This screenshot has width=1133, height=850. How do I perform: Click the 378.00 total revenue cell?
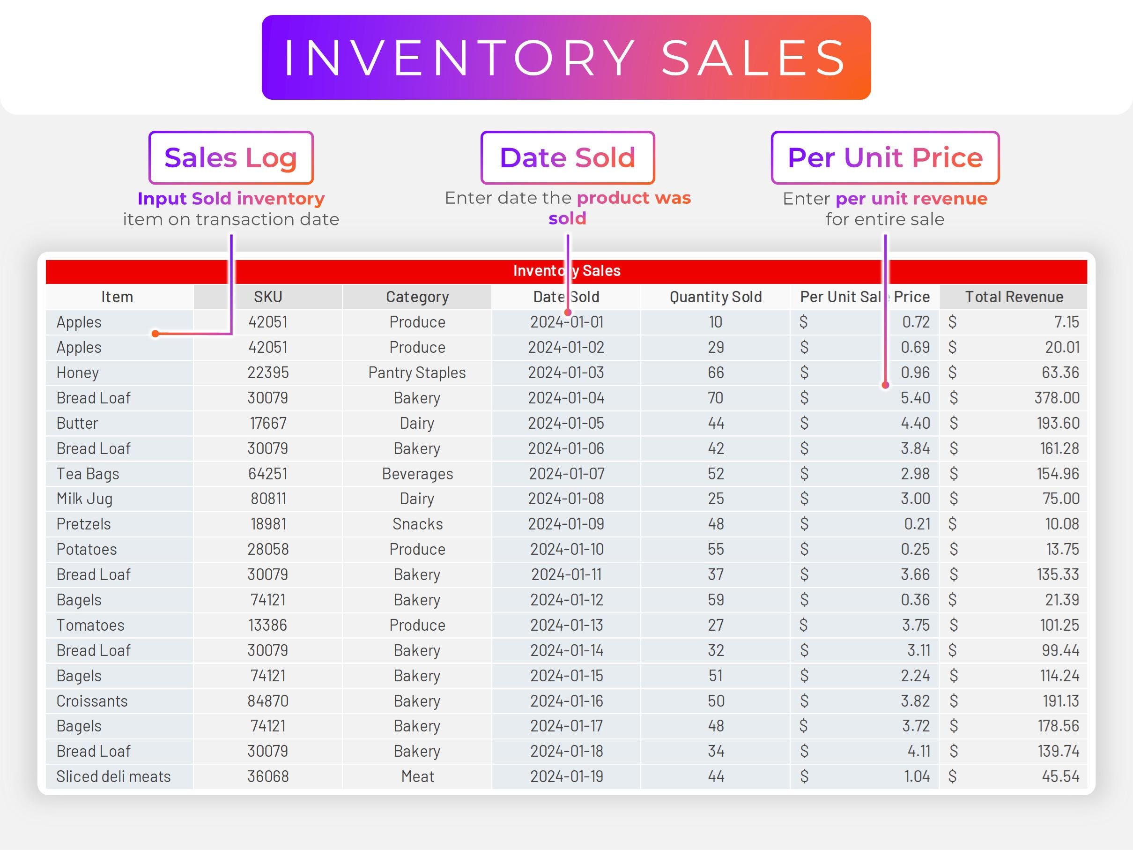(1056, 398)
